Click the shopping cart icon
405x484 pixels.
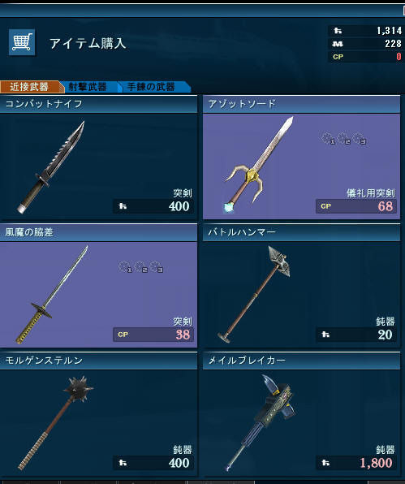click(22, 42)
